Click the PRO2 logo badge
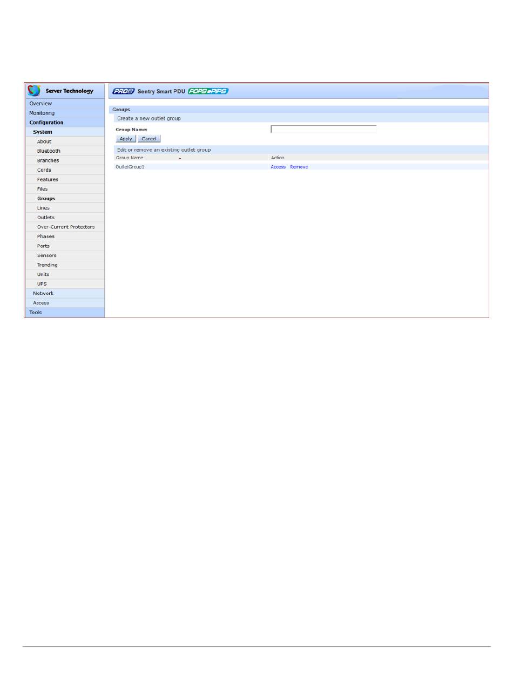The height and width of the screenshot is (677, 513). click(124, 91)
